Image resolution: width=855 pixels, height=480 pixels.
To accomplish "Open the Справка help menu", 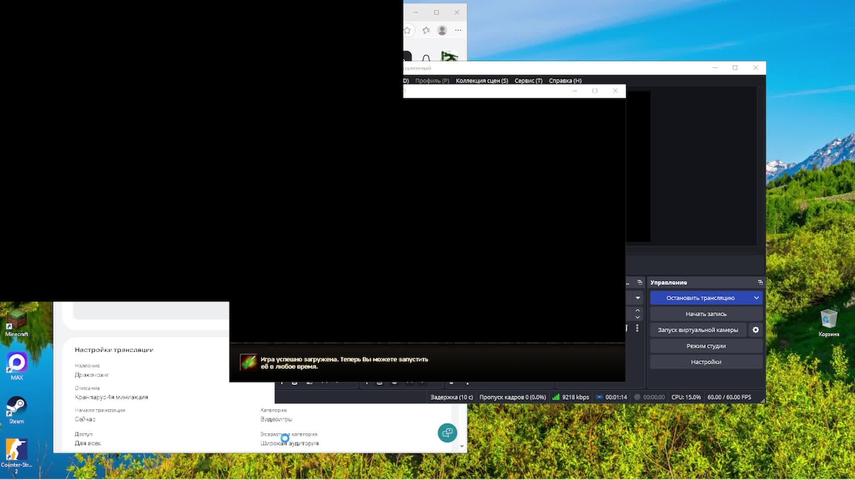I will point(565,80).
